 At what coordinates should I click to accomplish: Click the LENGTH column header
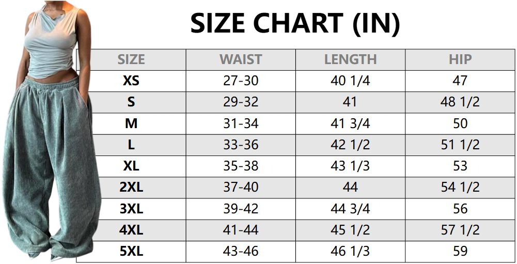pos(350,59)
